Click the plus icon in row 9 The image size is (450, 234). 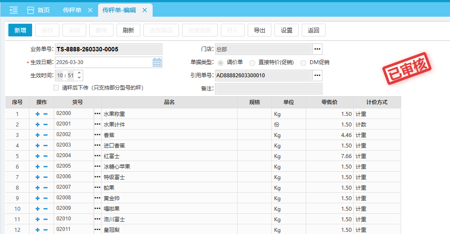[38, 198]
